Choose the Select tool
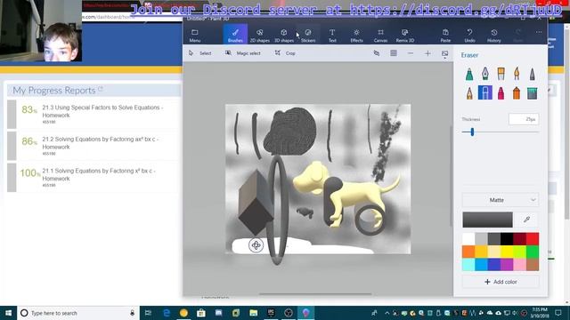The height and width of the screenshot is (320, 570). point(199,53)
